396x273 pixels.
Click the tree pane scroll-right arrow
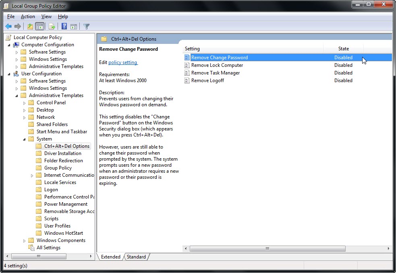tap(91, 256)
